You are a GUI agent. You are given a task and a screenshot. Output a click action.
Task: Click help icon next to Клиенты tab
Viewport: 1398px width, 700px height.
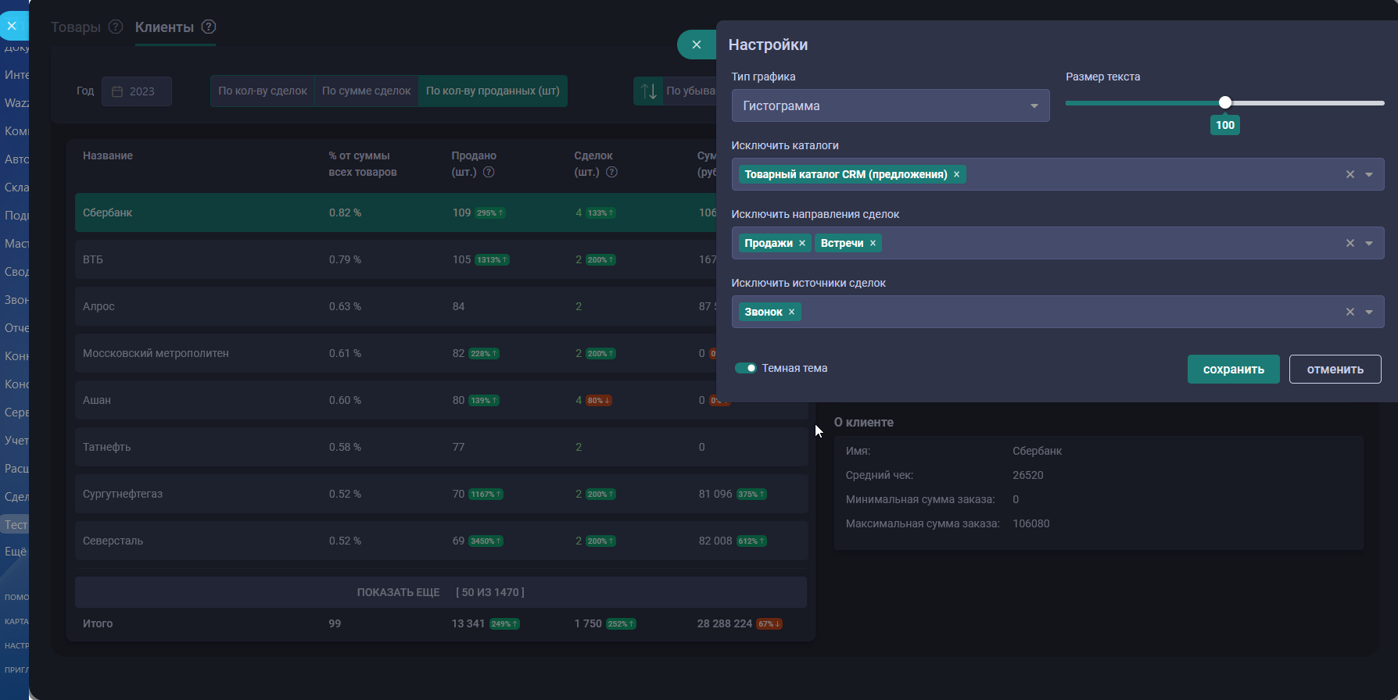pyautogui.click(x=209, y=27)
